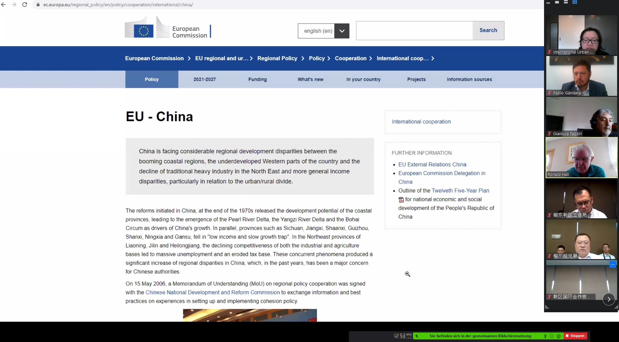The image size is (619, 342).
Task: Select Ronald Hall's video thumbnail
Action: (x=581, y=158)
